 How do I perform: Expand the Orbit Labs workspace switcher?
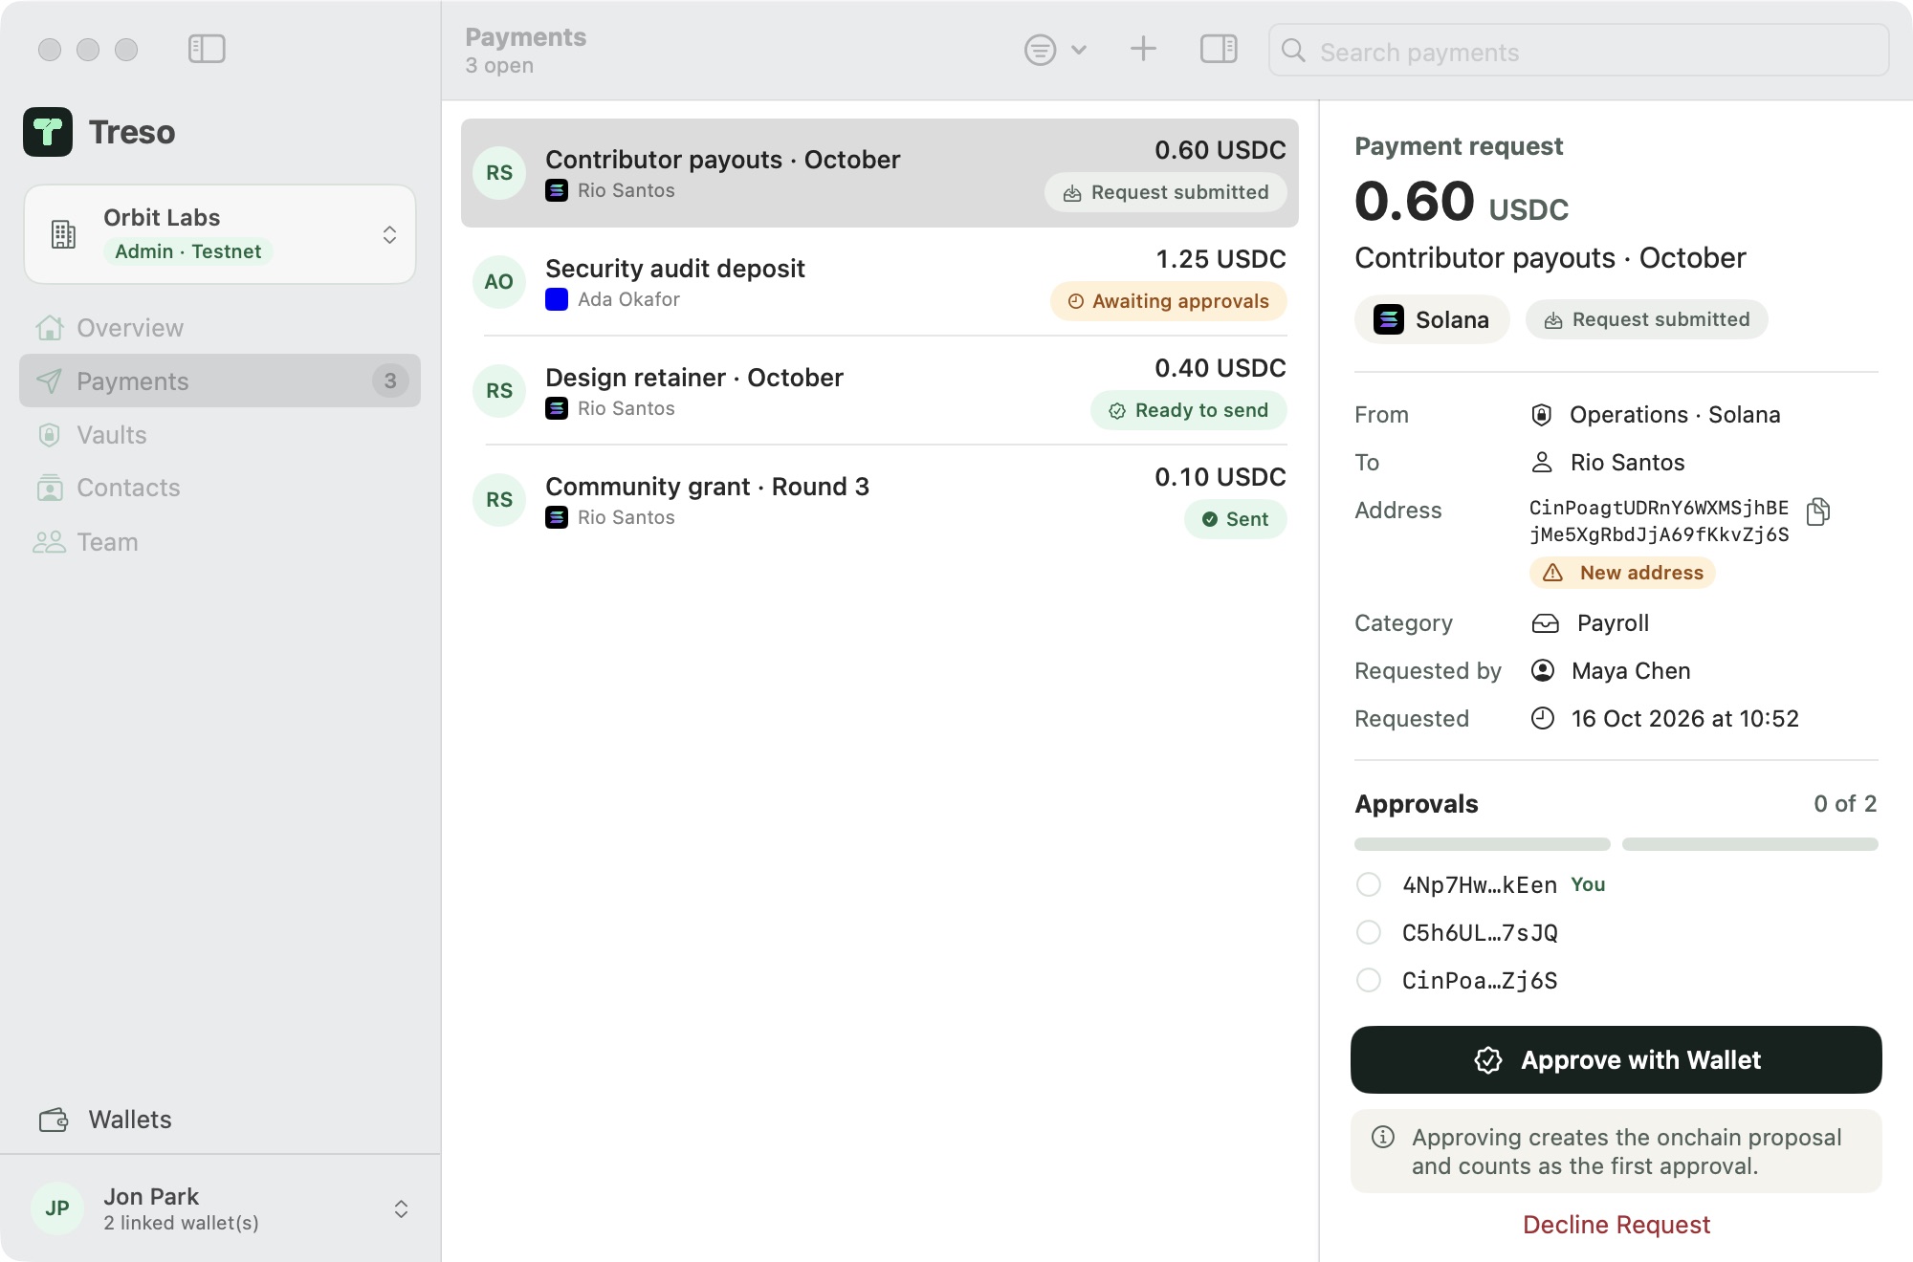point(220,234)
